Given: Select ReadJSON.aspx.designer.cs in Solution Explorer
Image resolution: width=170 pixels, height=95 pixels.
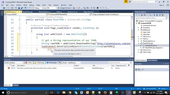Looking at the screenshot, I should (154, 48).
